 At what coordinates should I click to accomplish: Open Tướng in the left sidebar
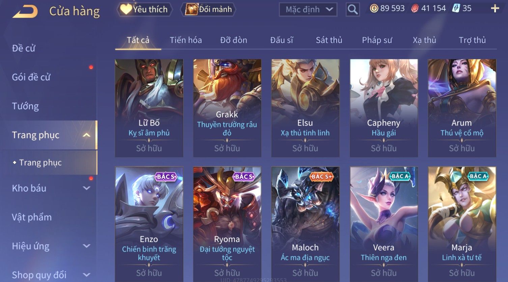point(25,106)
